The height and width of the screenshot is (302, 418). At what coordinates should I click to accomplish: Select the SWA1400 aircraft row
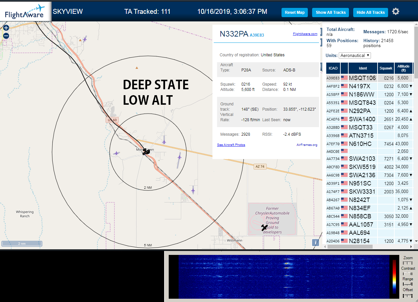tap(369, 119)
